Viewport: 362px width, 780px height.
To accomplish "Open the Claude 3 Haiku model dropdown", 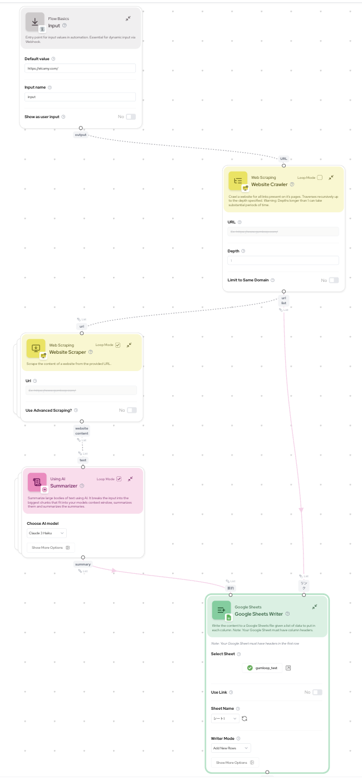I will [47, 533].
